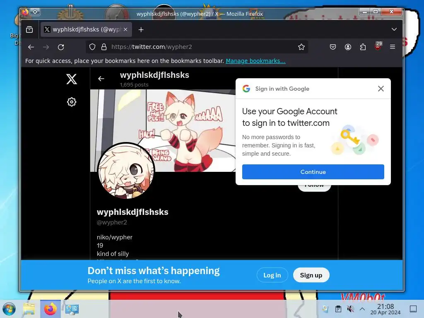Viewport: 424px width, 318px height.
Task: Minimize the Firefox window
Action: pos(364,12)
